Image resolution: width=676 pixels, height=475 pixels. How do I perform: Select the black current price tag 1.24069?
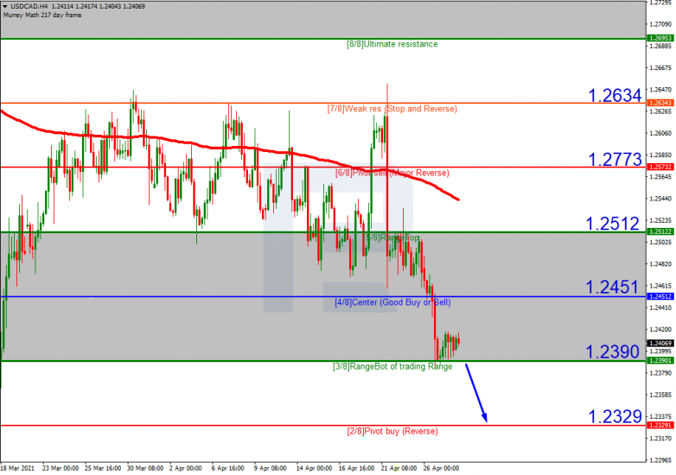[660, 343]
